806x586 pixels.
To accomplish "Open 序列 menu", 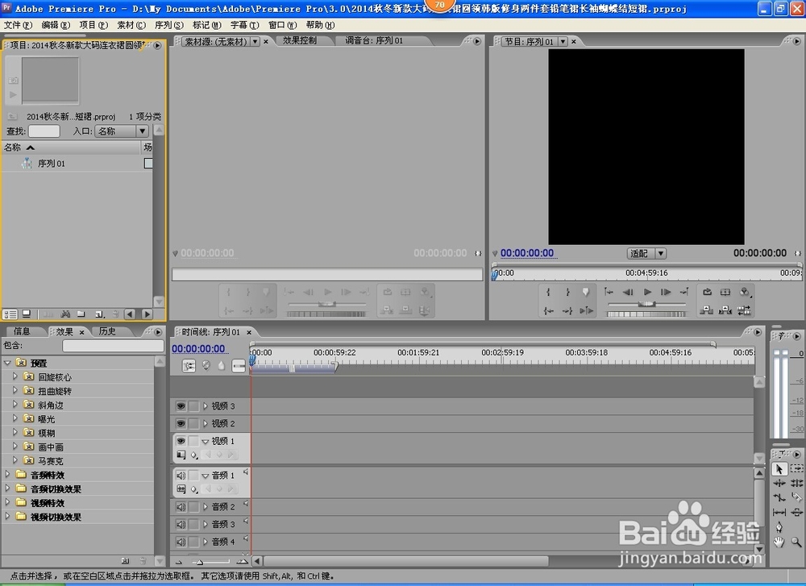I will [x=169, y=25].
